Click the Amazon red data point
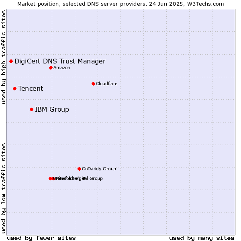Screen dimensions: 241x241 (x=51, y=67)
